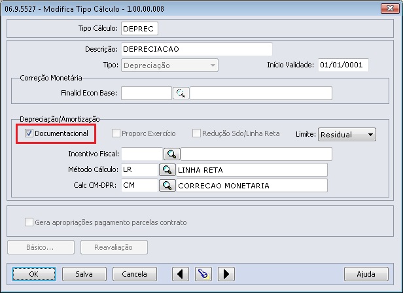Close the Modifica Tipo Cálculo window
The height and width of the screenshot is (293, 403).
click(x=390, y=9)
